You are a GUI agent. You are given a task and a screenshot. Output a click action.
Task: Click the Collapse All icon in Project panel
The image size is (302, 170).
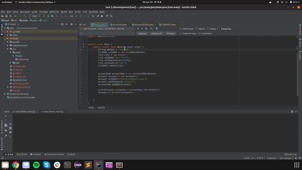click(67, 24)
